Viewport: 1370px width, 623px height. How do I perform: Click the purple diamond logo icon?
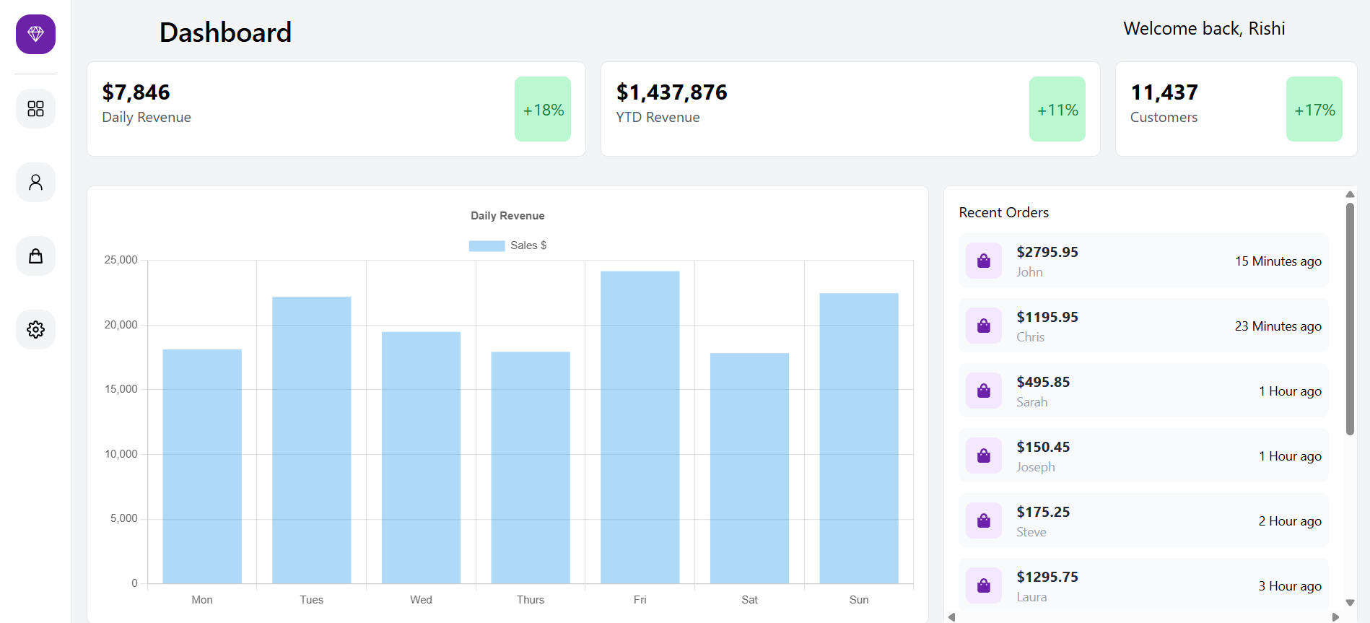click(35, 34)
